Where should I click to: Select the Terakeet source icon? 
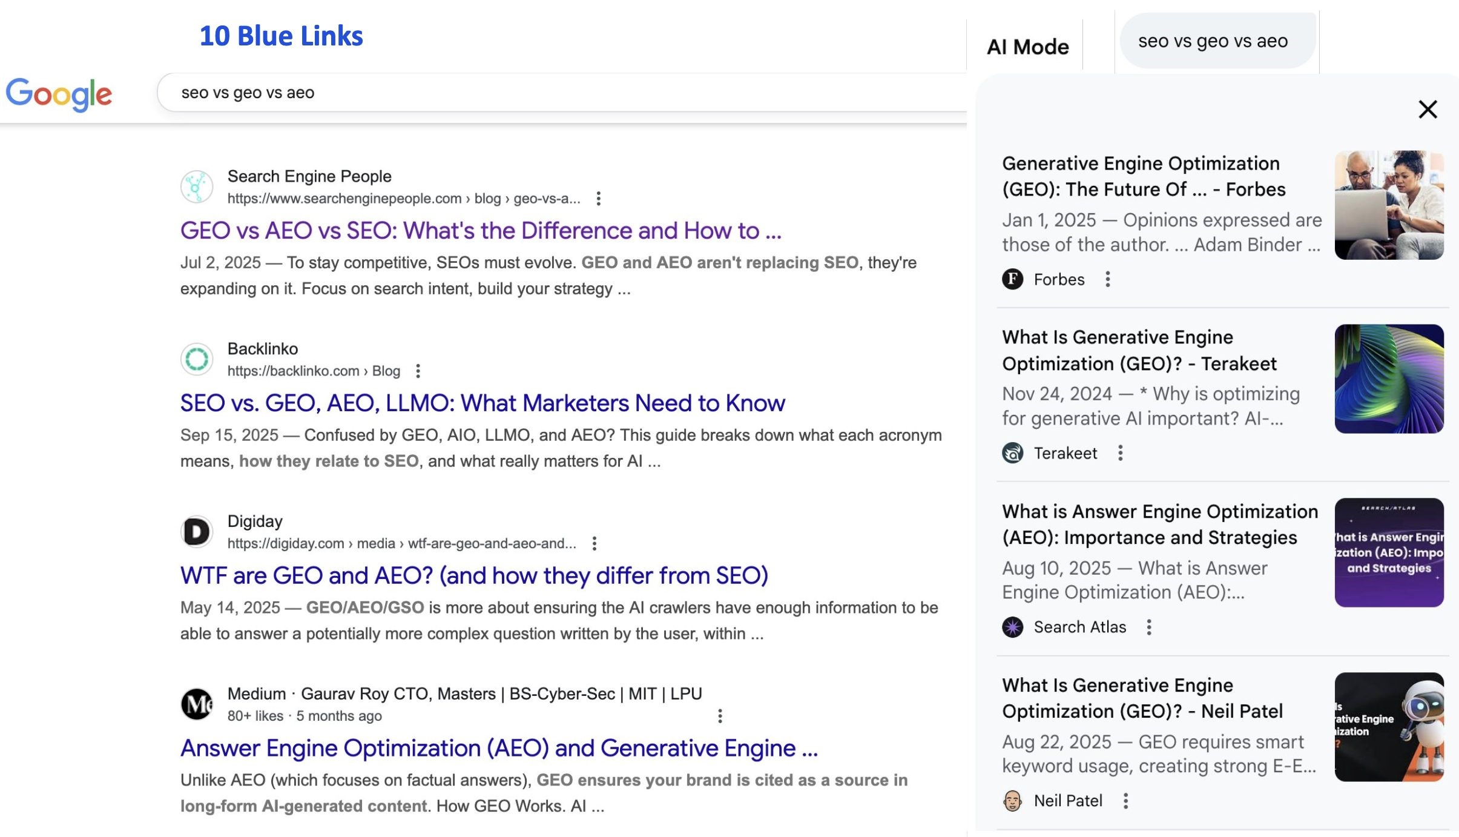click(x=1012, y=452)
